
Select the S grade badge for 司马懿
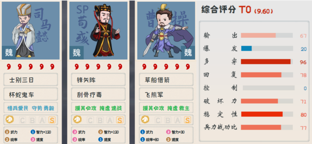click(52, 120)
